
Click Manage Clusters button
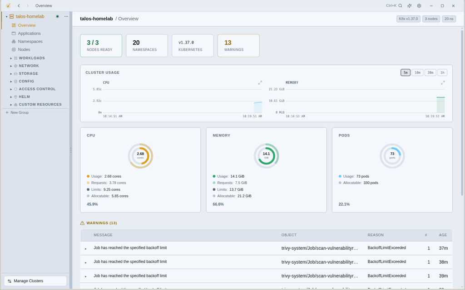tap(35, 281)
